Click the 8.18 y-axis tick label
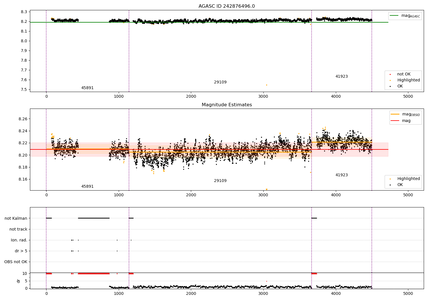428x300 pixels. click(x=23, y=167)
